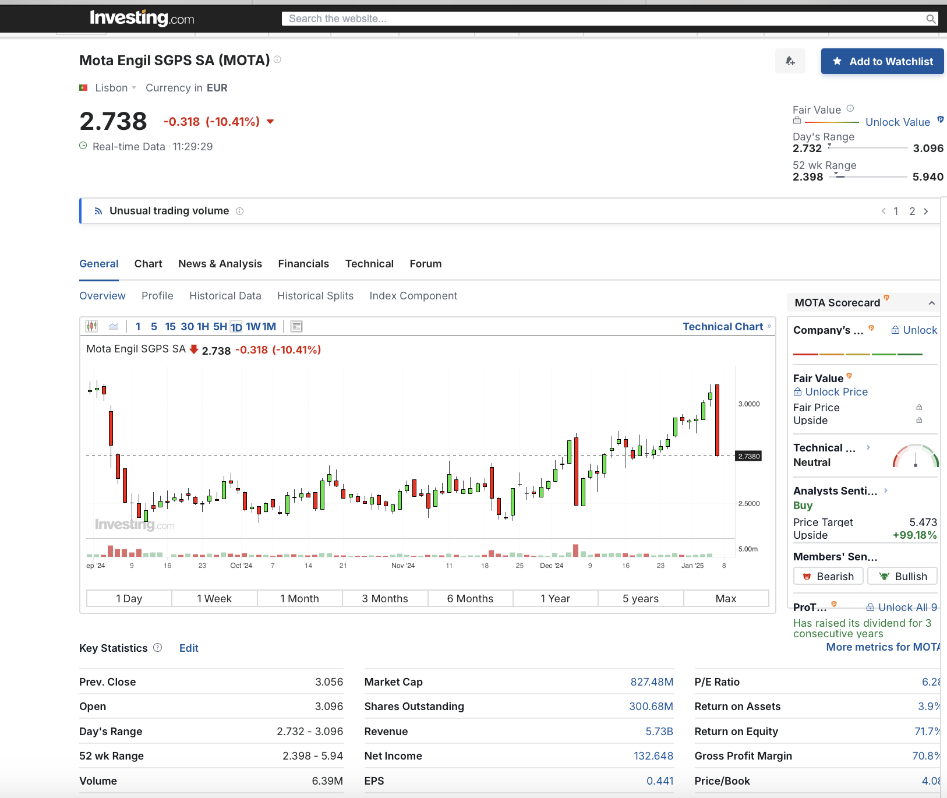Select the 3 Months chart range
Screen dimensions: 947x798
pyautogui.click(x=385, y=598)
